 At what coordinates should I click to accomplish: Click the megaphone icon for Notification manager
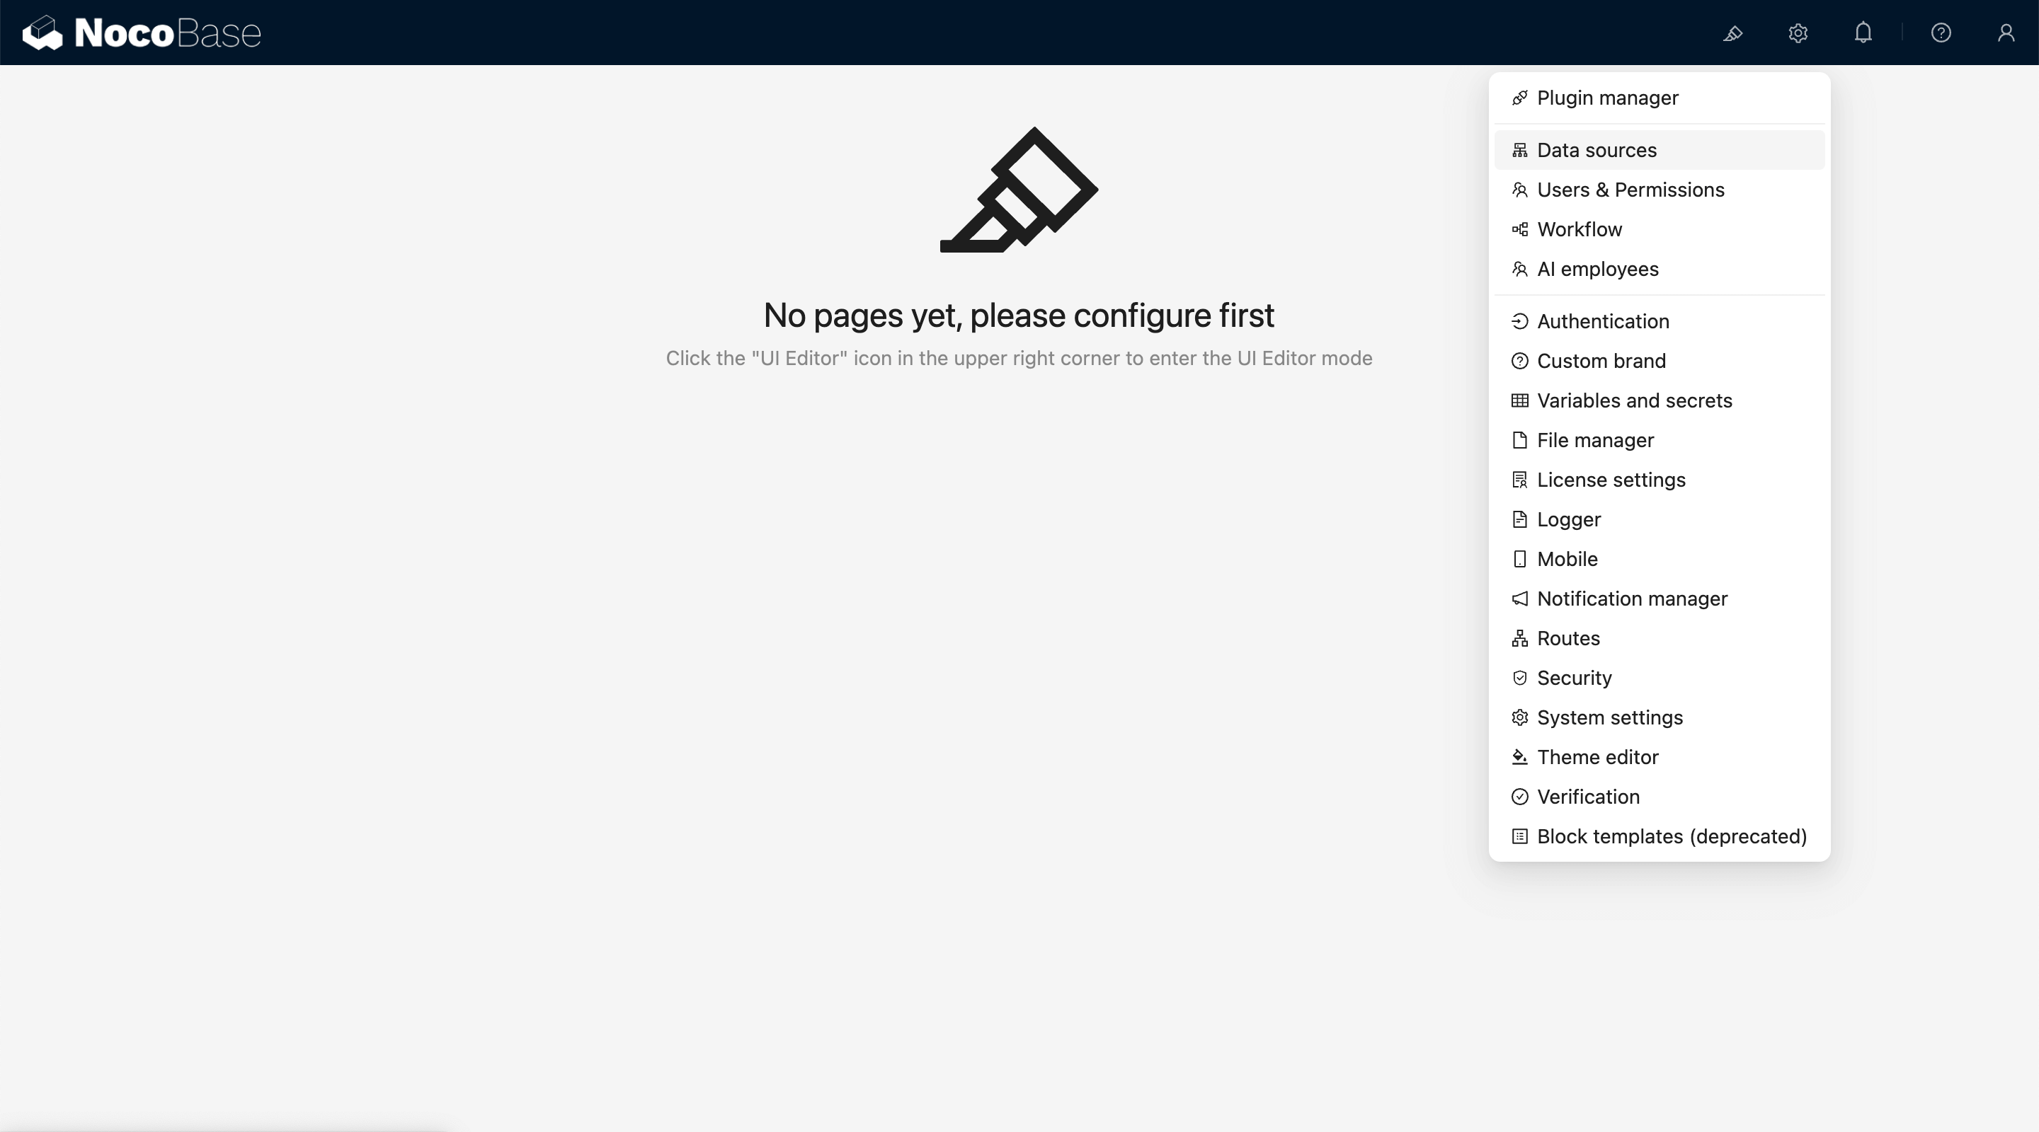pyautogui.click(x=1519, y=599)
